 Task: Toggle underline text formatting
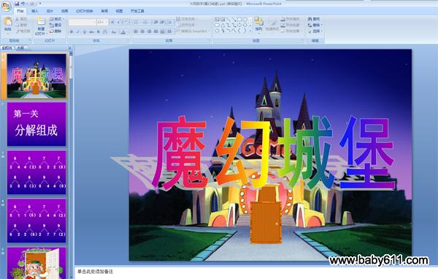(85, 32)
